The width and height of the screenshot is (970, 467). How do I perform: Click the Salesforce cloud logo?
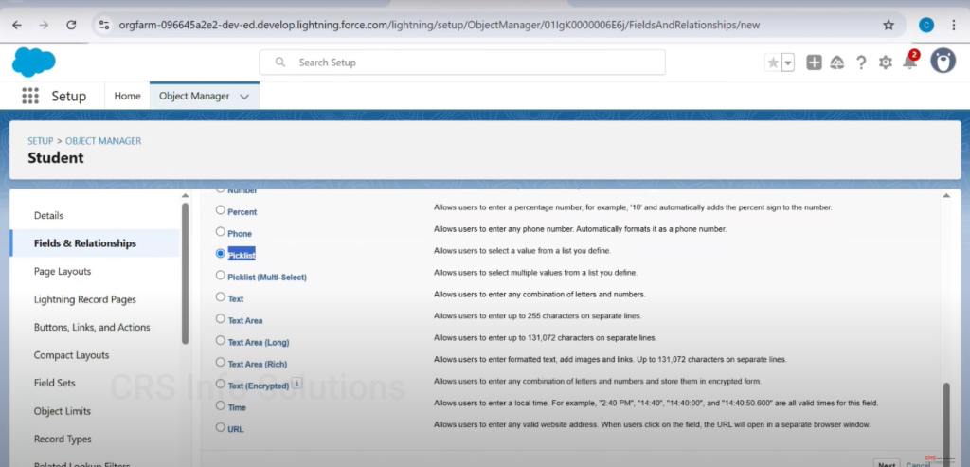point(33,62)
